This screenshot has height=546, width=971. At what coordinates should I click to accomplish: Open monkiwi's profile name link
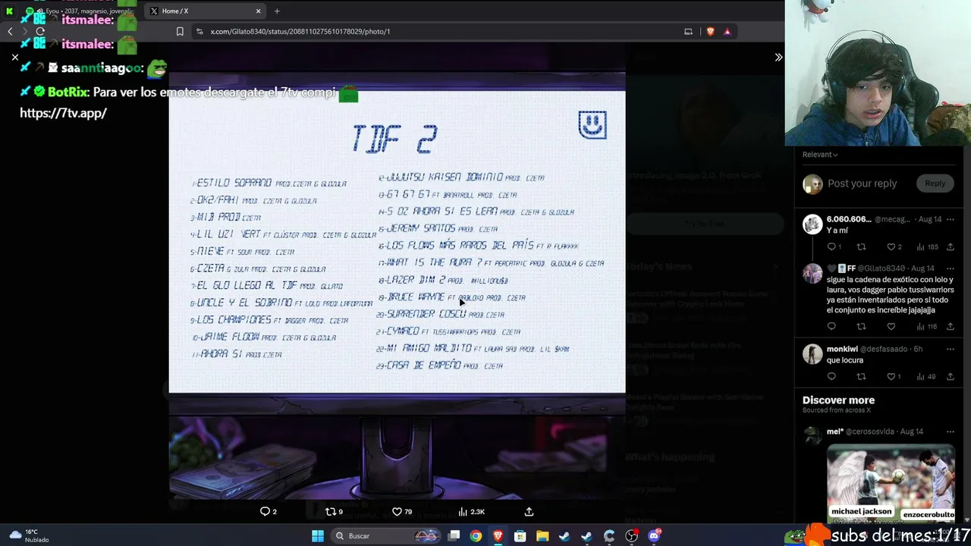coord(842,349)
